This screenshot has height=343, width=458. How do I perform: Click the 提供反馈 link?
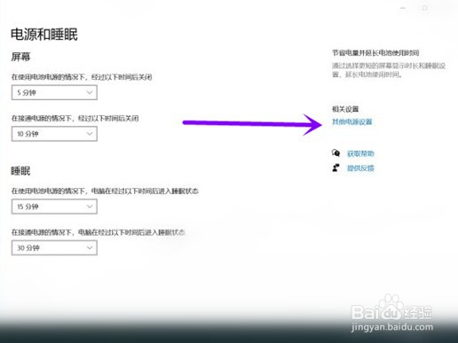pos(360,168)
